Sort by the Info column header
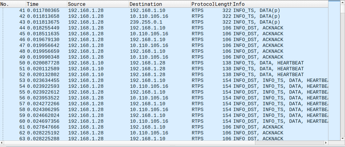This screenshot has width=345, height=147. pos(280,4)
